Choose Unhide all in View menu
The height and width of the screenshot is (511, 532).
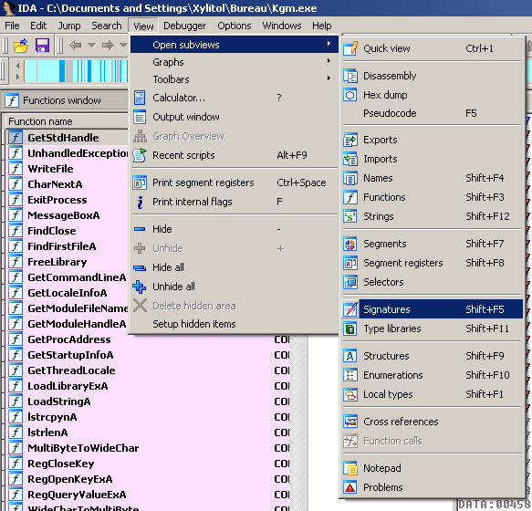point(235,287)
